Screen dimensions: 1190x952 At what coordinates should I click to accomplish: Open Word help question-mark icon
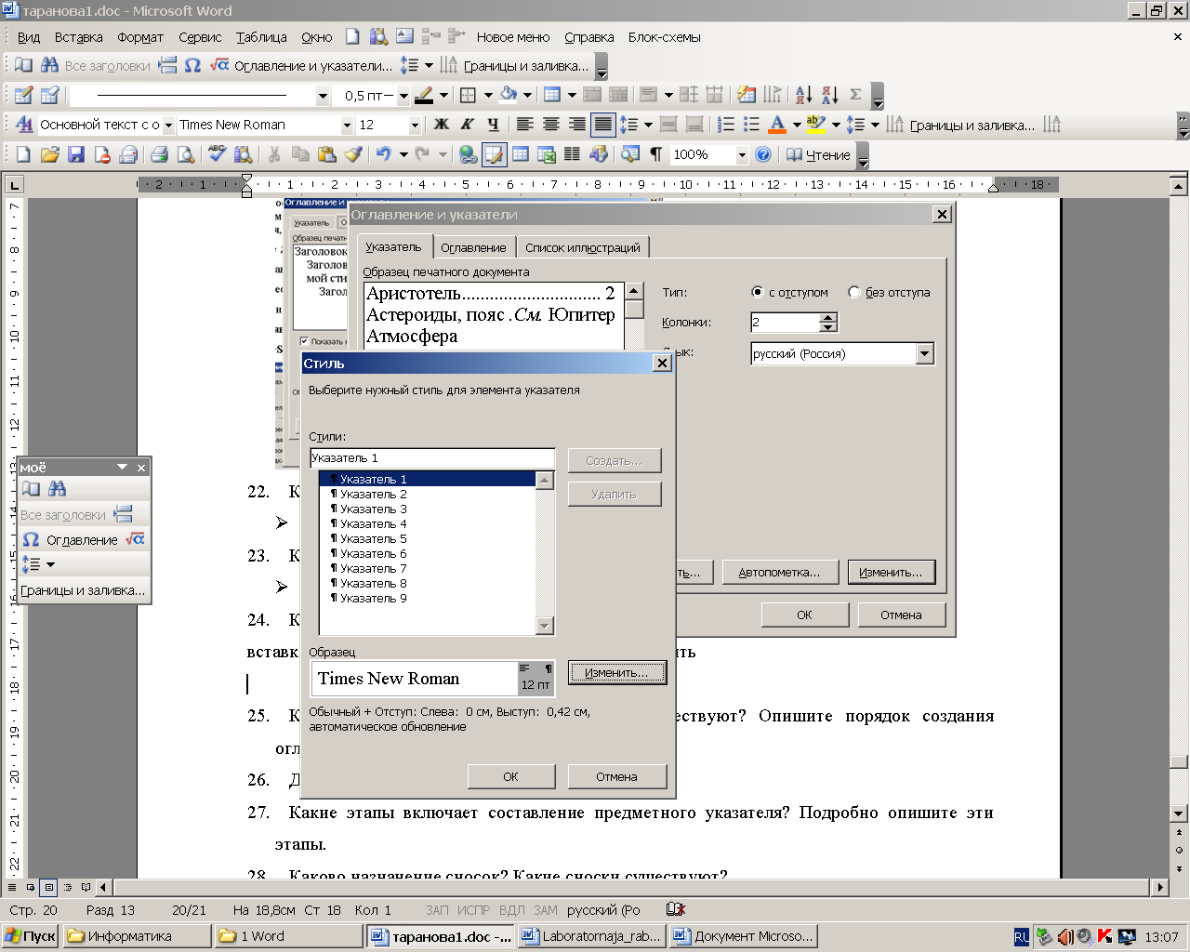click(x=763, y=154)
